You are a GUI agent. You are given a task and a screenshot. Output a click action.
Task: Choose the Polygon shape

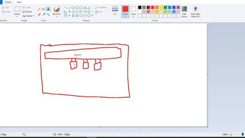tap(85, 8)
